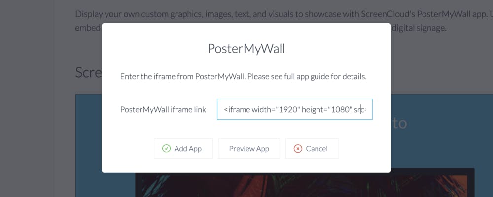Click the "height="1080"" portion of iframe code
Image resolution: width=493 pixels, height=197 pixels.
[x=324, y=110]
